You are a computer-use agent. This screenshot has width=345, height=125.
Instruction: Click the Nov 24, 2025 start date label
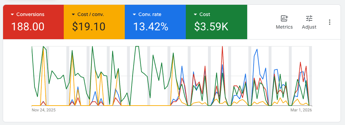click(x=44, y=110)
